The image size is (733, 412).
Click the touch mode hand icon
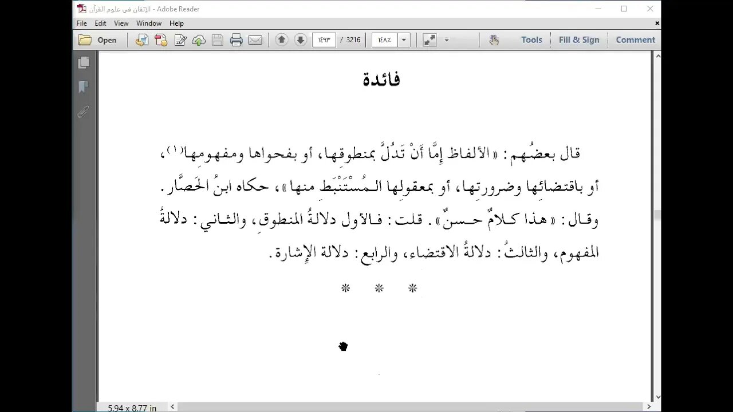[494, 40]
